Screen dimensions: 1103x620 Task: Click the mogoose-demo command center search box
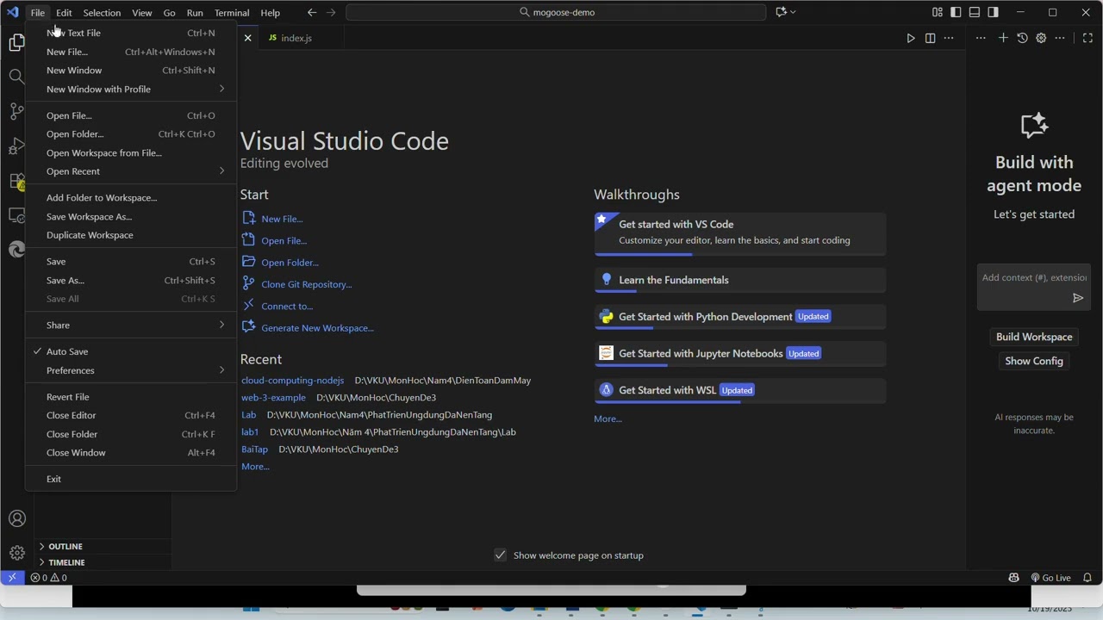tap(556, 12)
